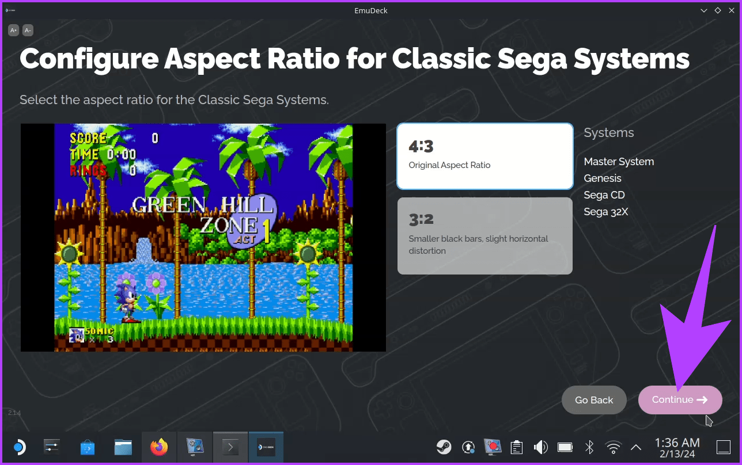Click the Green Hill Zone preview image
Viewport: 742px width, 465px height.
click(203, 237)
